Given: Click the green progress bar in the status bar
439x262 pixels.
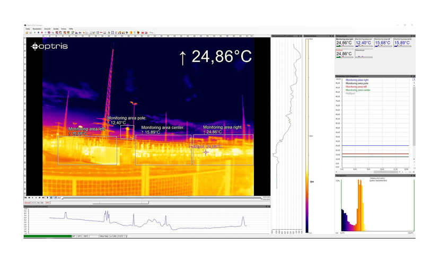Looking at the screenshot, I should point(48,236).
